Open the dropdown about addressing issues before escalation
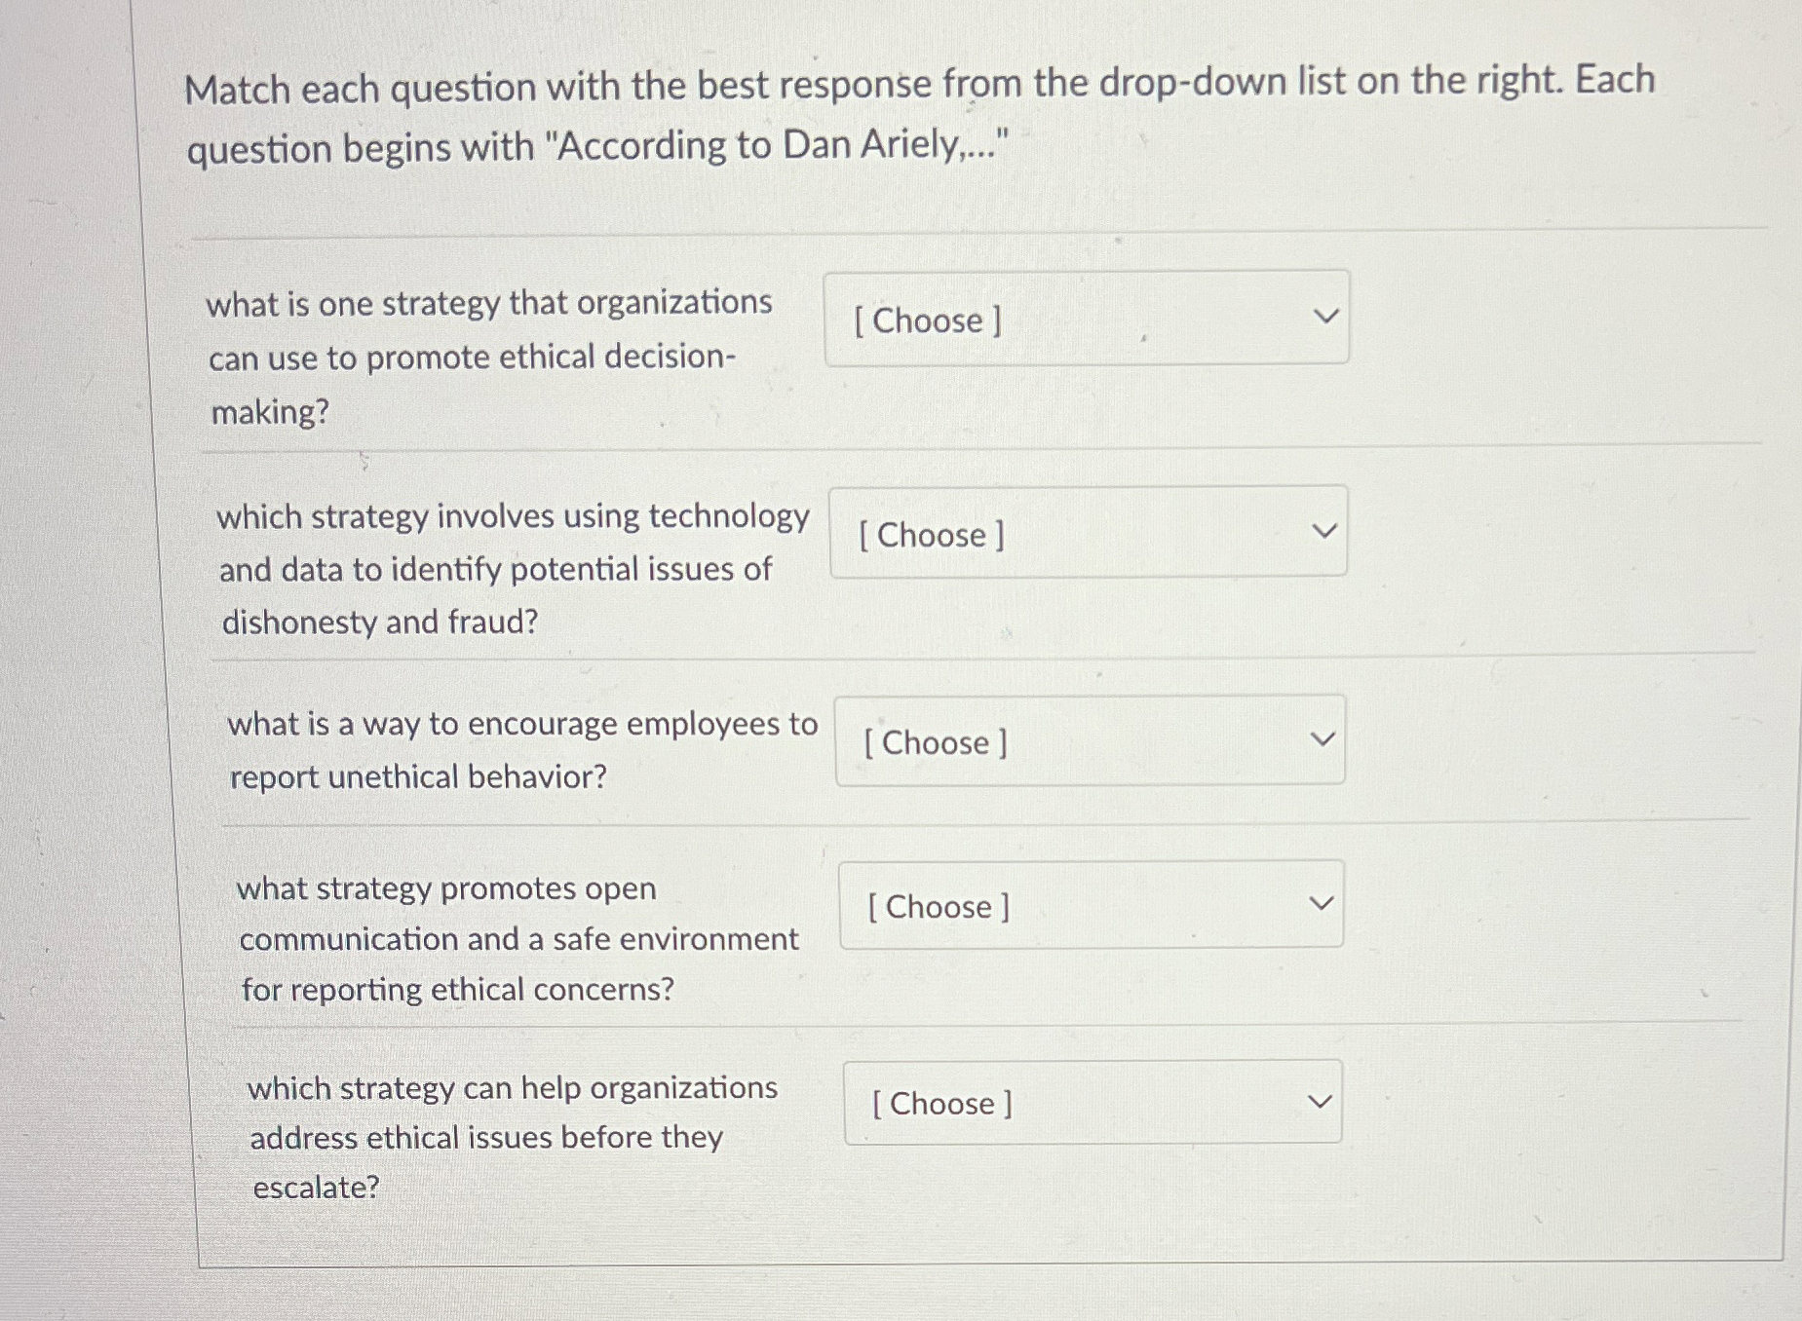The height and width of the screenshot is (1321, 1802). tap(1092, 1103)
